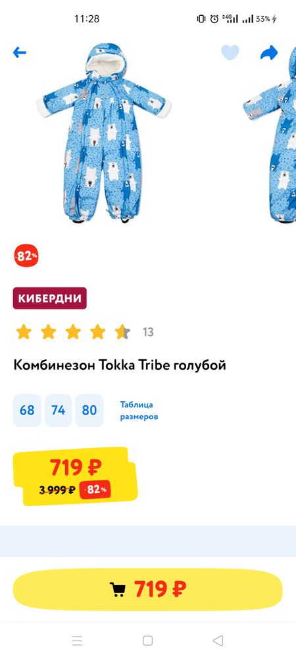Screen dimensions: 296x659
Task: Tap the Android back triangle button
Action: pyautogui.click(x=218, y=641)
